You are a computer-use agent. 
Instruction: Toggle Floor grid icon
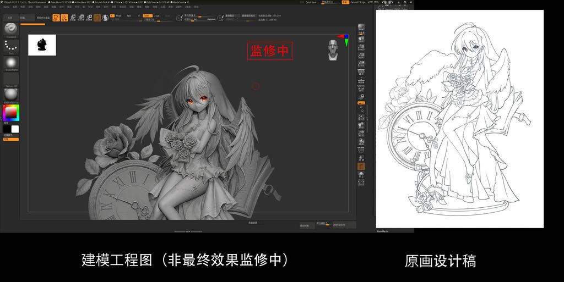361,80
